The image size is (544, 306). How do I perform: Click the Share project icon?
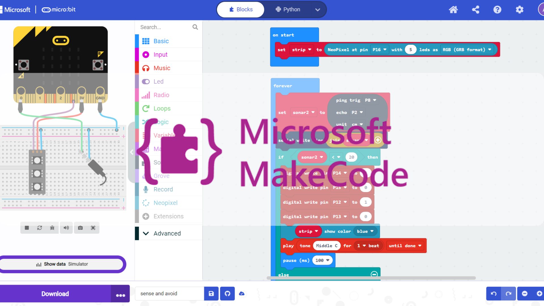(475, 10)
